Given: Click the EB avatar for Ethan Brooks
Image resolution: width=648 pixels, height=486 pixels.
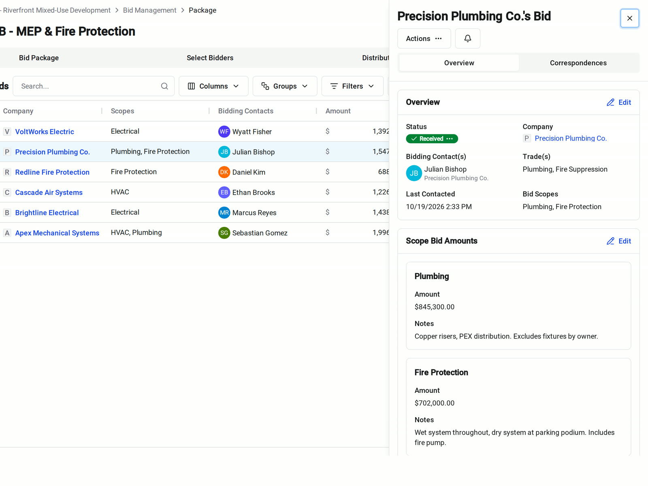Looking at the screenshot, I should (224, 192).
